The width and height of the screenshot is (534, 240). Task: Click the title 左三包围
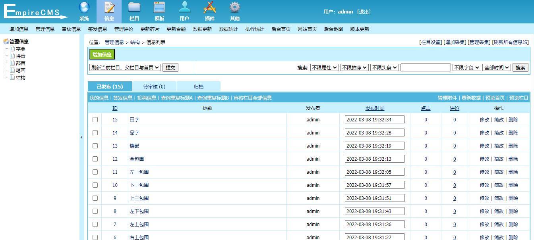point(139,172)
